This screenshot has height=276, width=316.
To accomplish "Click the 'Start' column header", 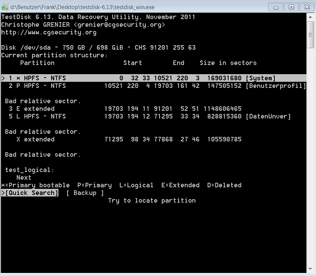I will coord(132,63).
